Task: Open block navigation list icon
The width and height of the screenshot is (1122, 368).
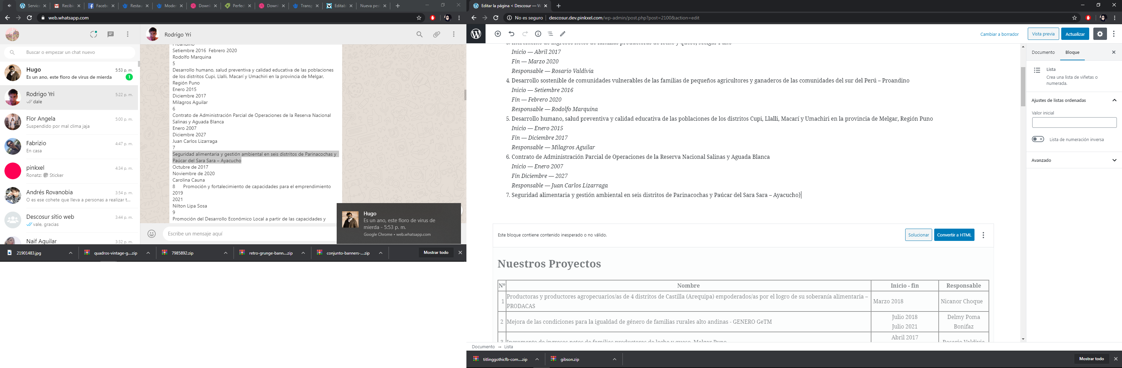Action: (550, 33)
